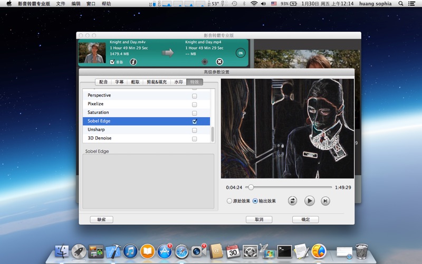422x264 pixels.
Task: Switch to the 水印 tab
Action: (x=178, y=82)
